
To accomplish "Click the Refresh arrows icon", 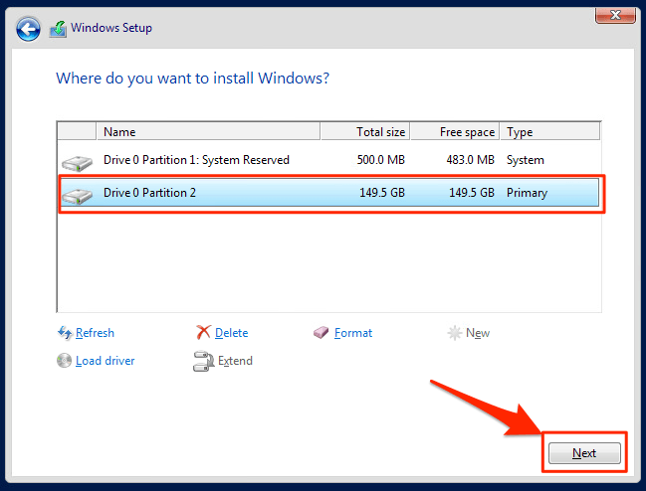I will tap(65, 333).
